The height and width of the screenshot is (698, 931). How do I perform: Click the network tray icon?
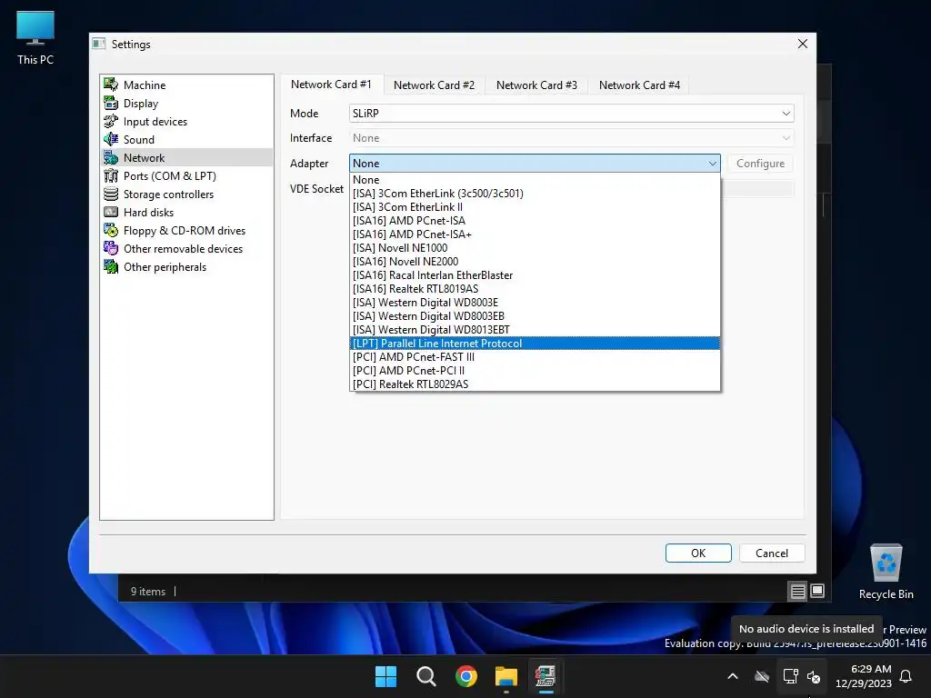pos(790,676)
